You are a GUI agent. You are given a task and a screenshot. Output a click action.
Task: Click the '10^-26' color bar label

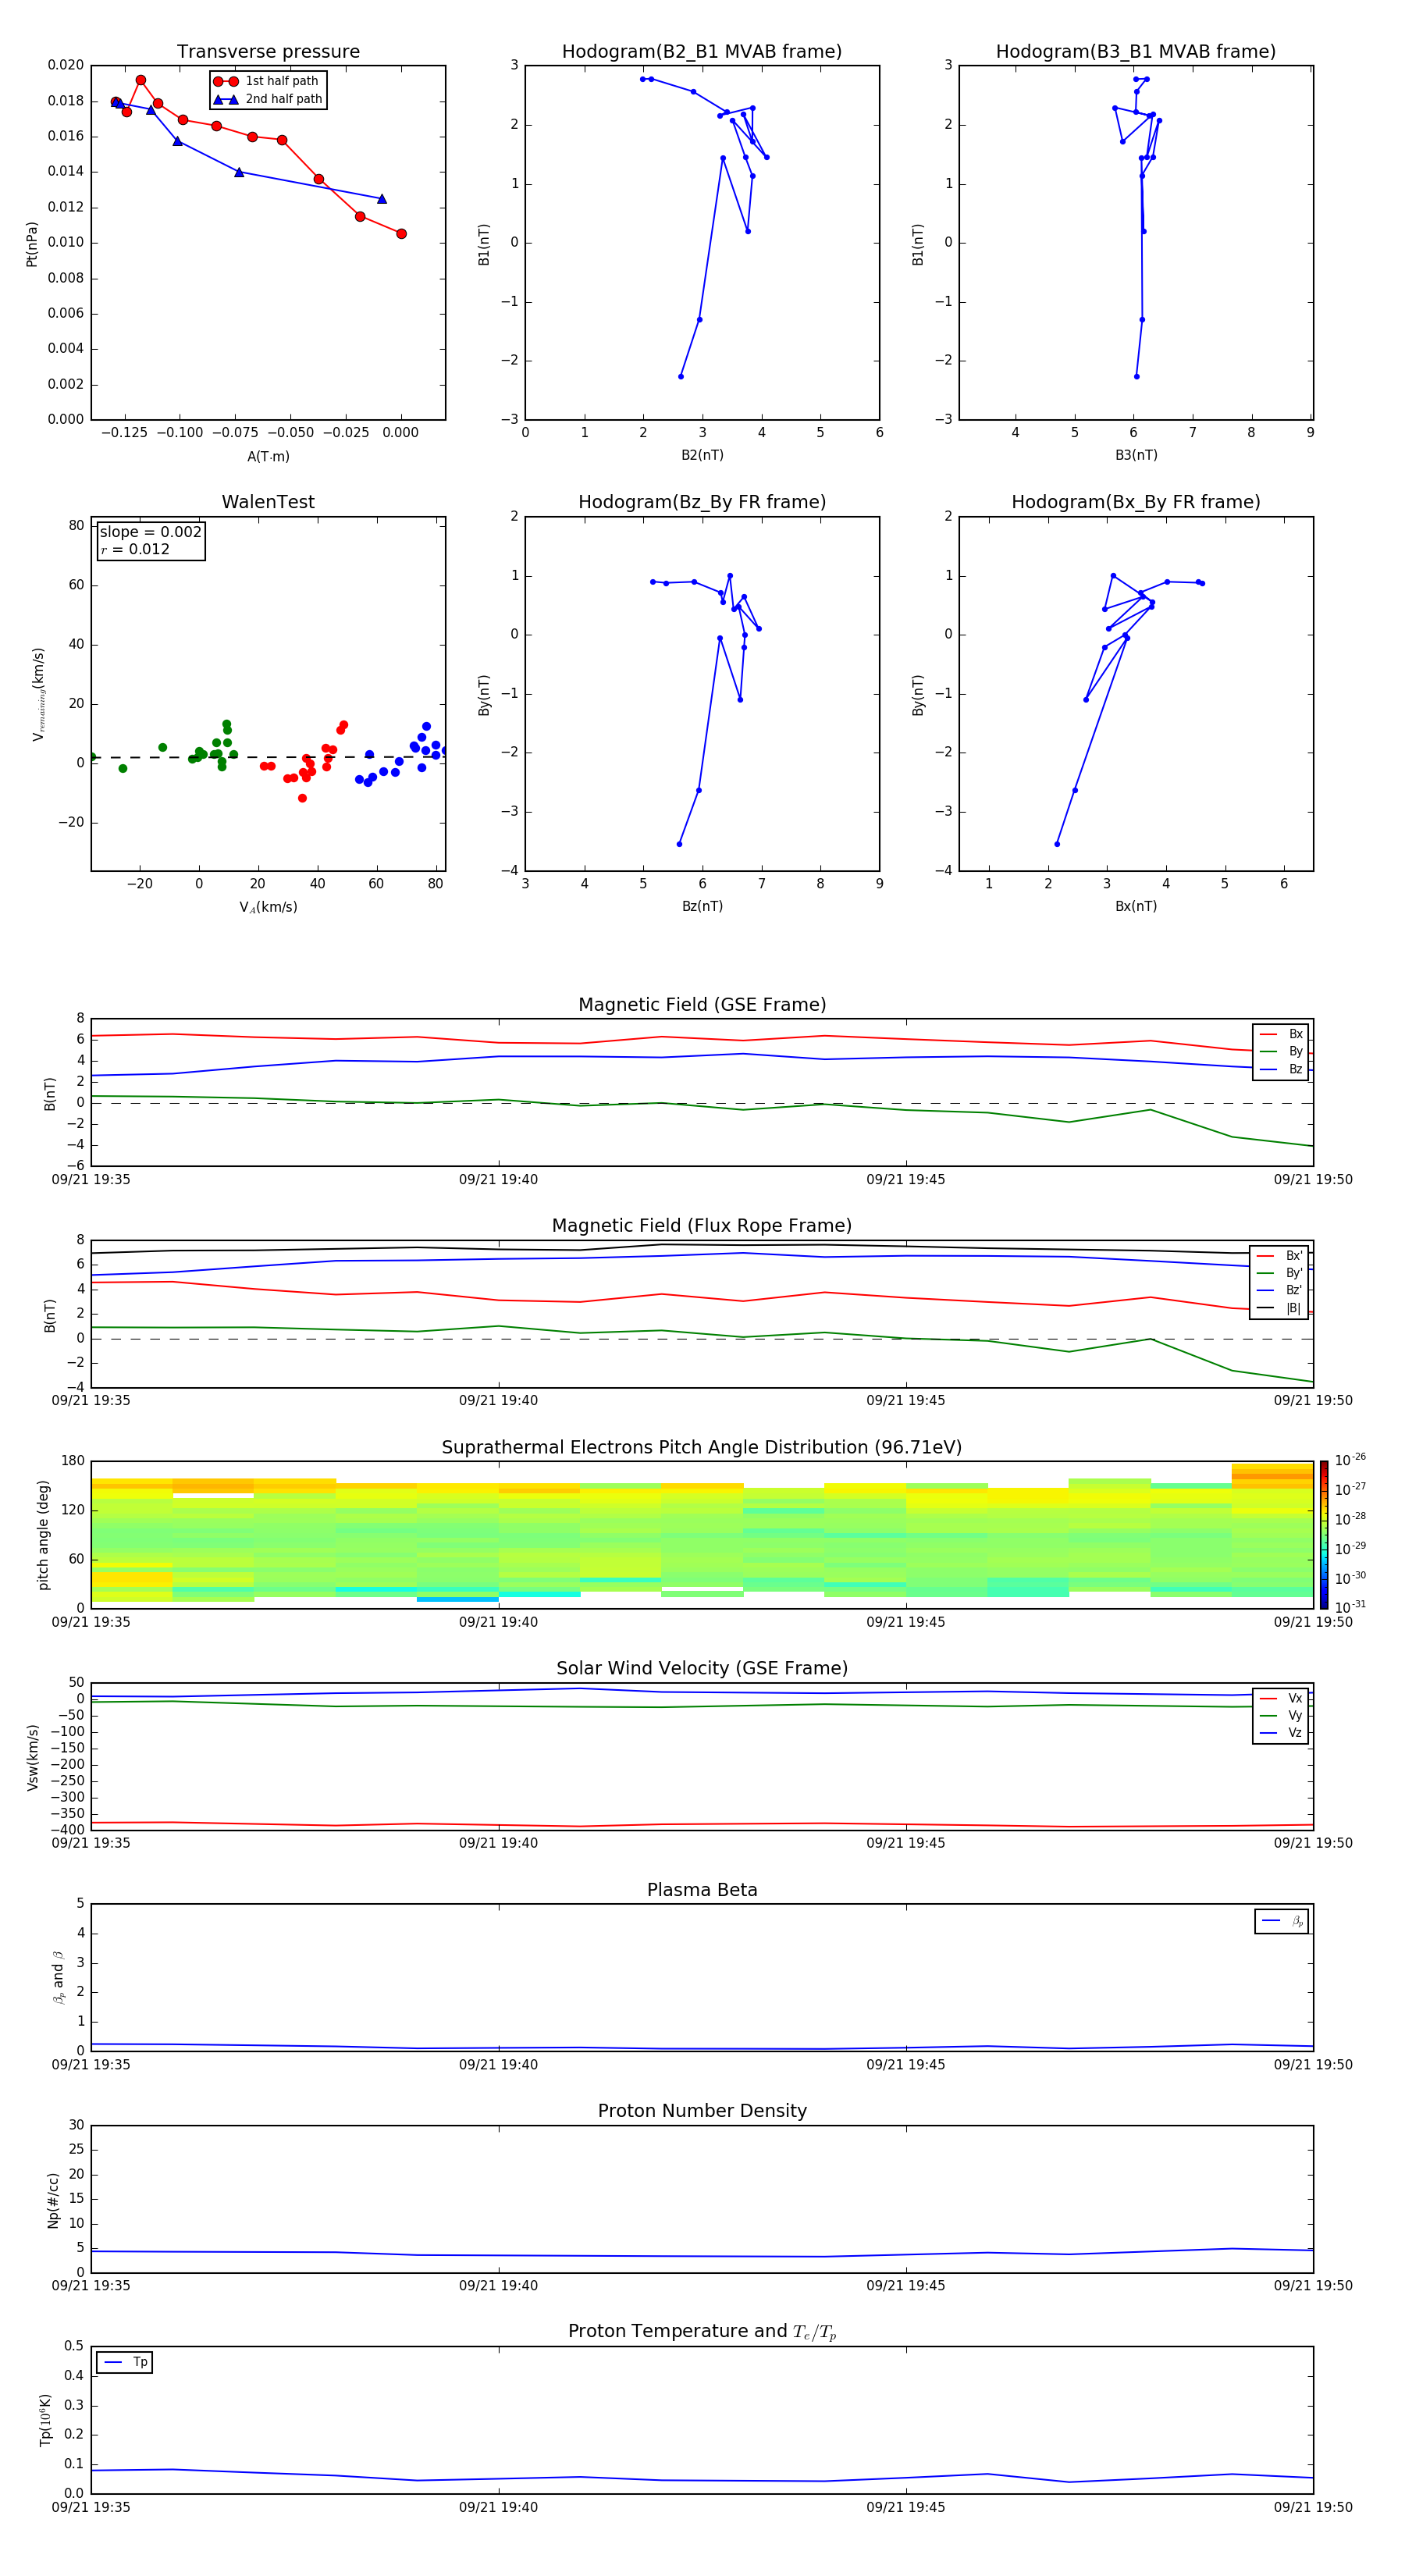tap(1350, 1460)
